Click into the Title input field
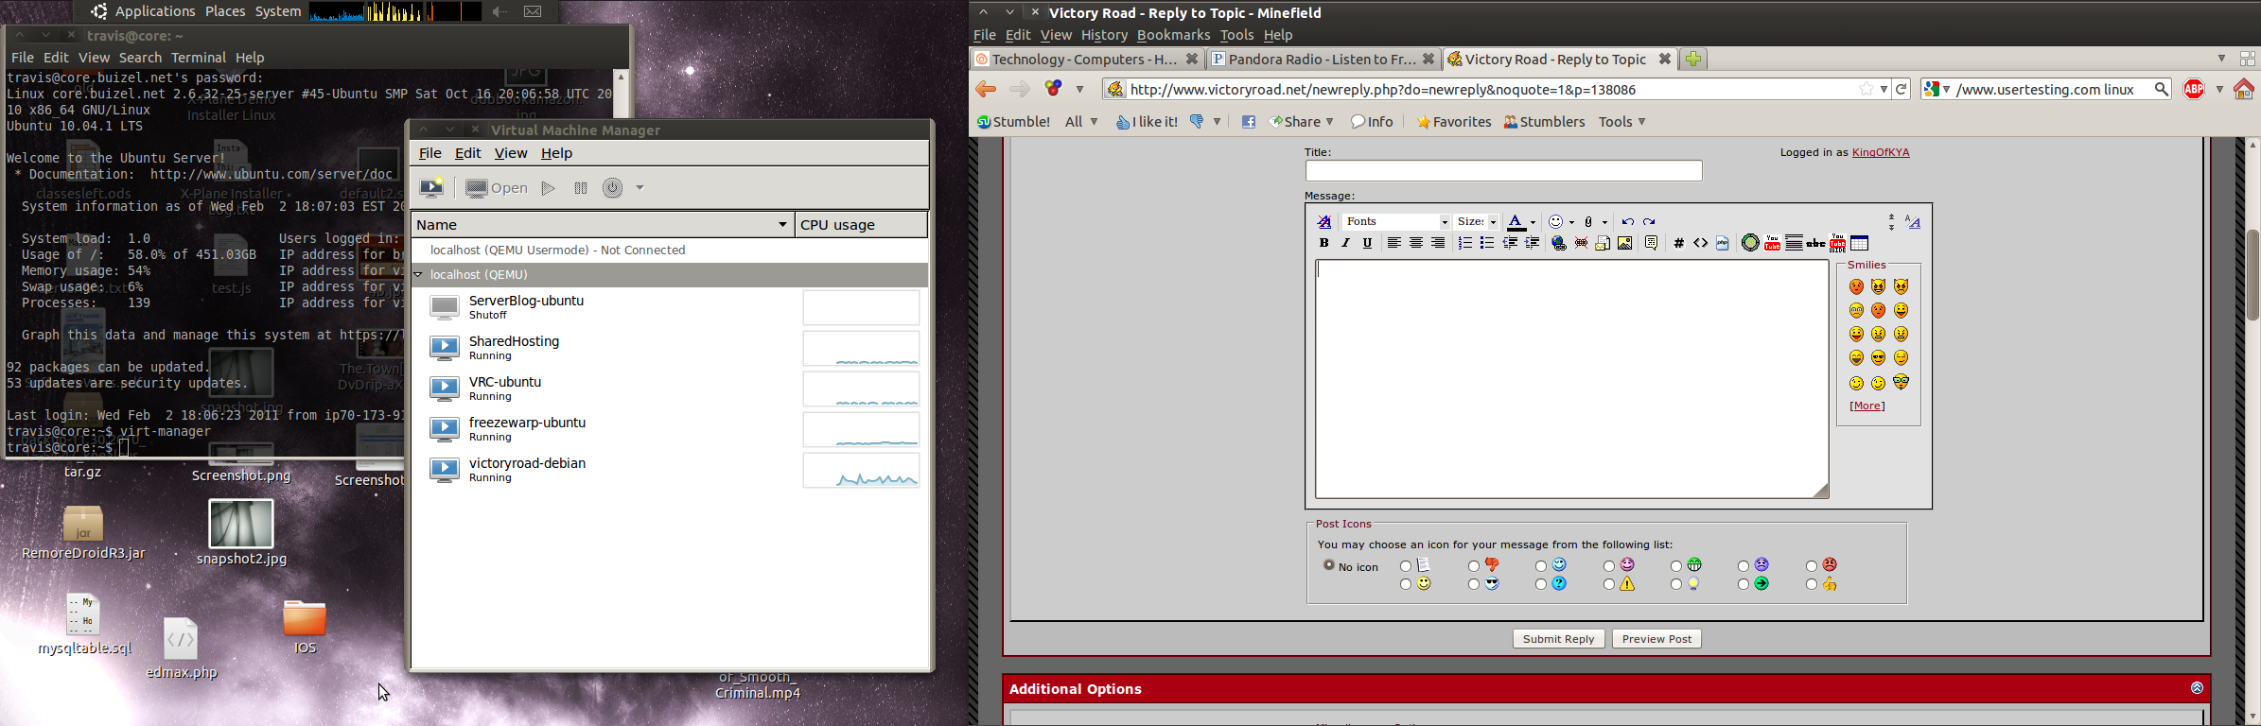 (x=1503, y=171)
